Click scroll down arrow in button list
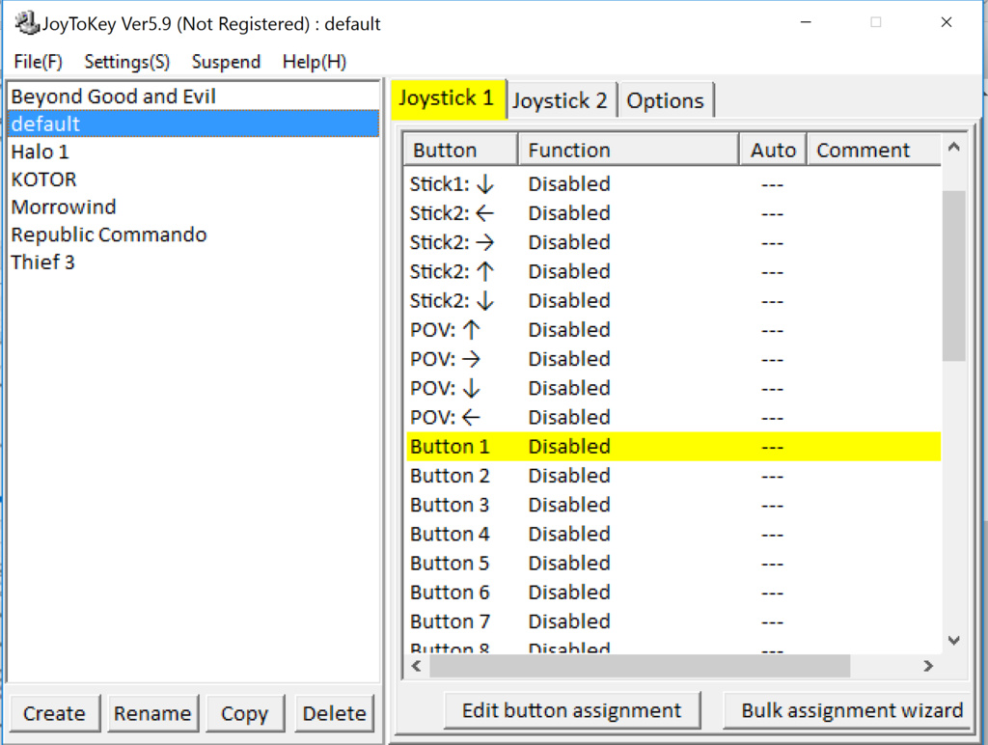Viewport: 988px width, 745px height. pyautogui.click(x=953, y=640)
